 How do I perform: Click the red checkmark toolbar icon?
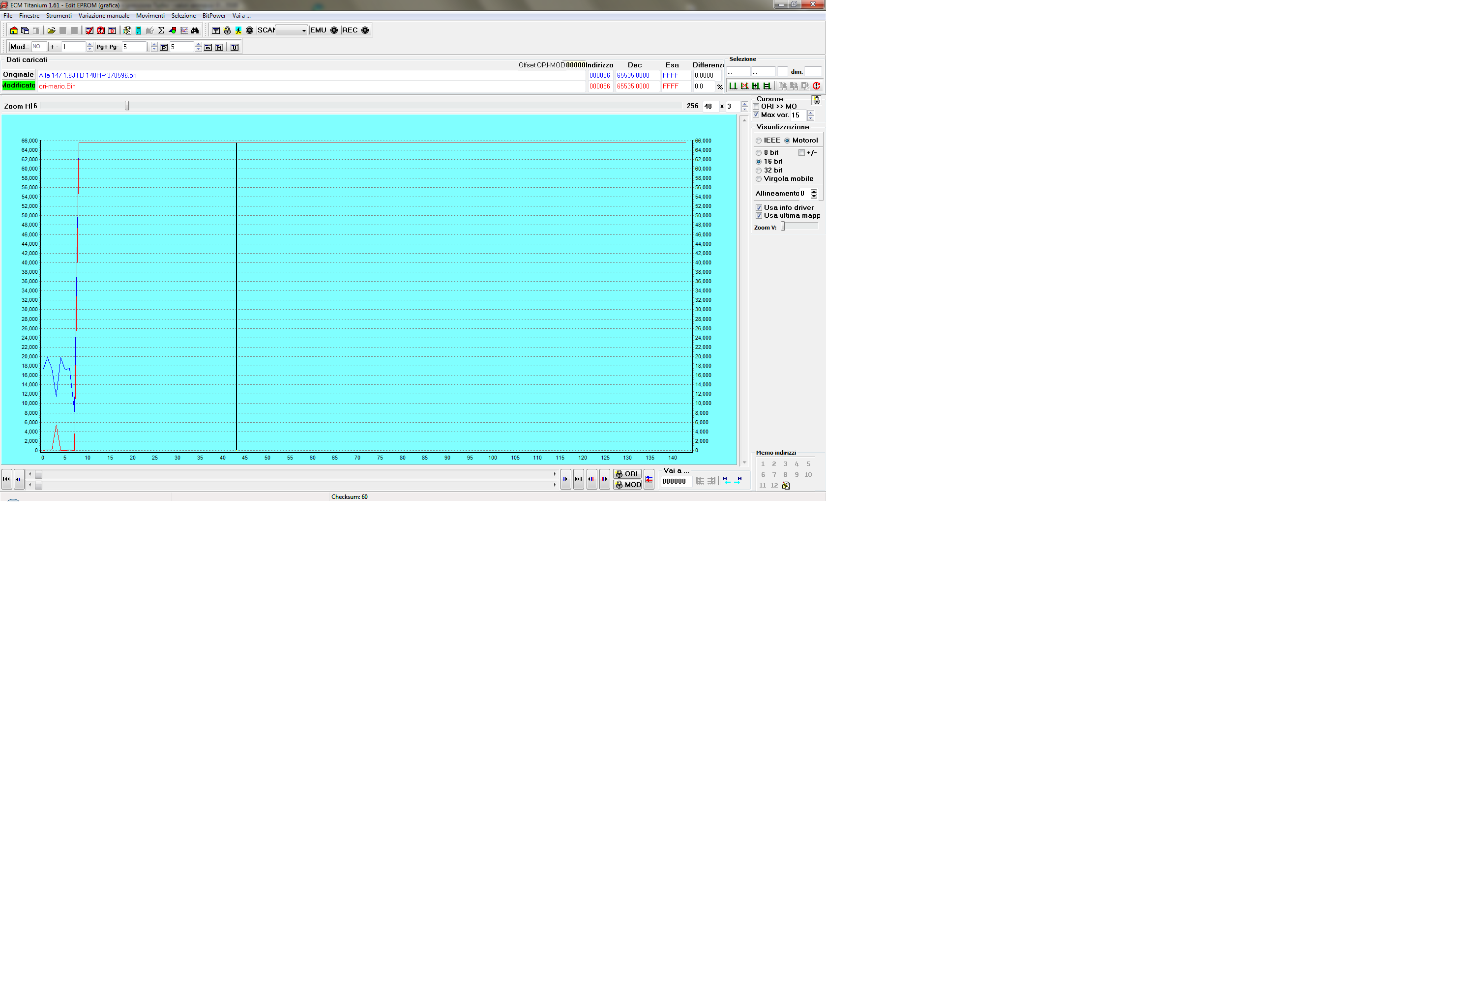tap(89, 30)
